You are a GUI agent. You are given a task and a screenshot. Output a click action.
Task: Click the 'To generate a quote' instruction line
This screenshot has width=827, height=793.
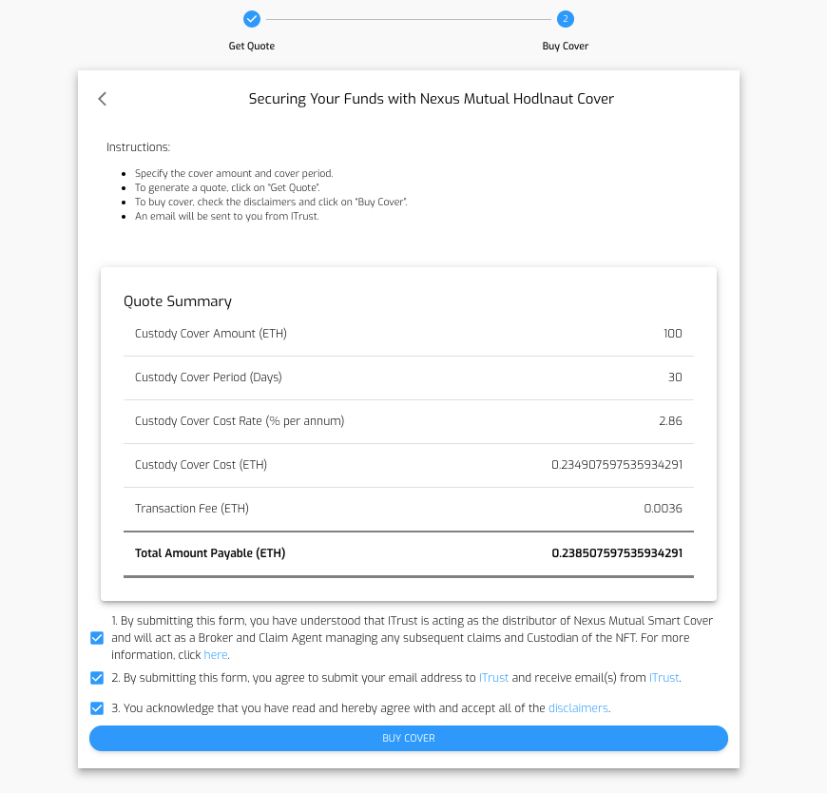[227, 188]
